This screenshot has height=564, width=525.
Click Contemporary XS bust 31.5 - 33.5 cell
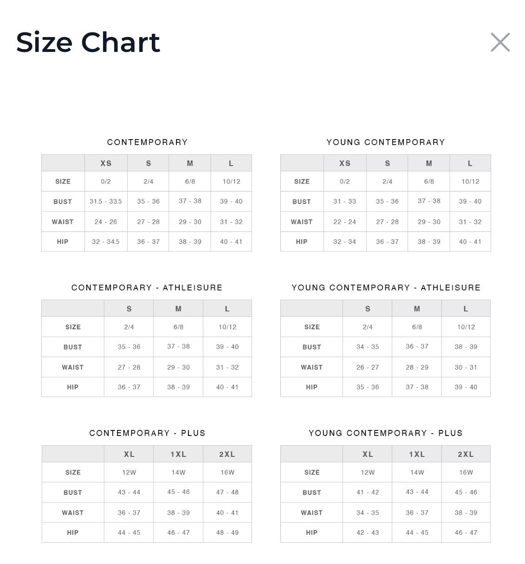106,201
